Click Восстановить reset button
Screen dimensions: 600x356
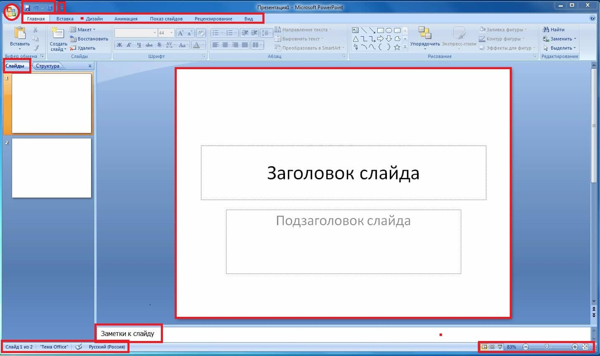coord(89,39)
